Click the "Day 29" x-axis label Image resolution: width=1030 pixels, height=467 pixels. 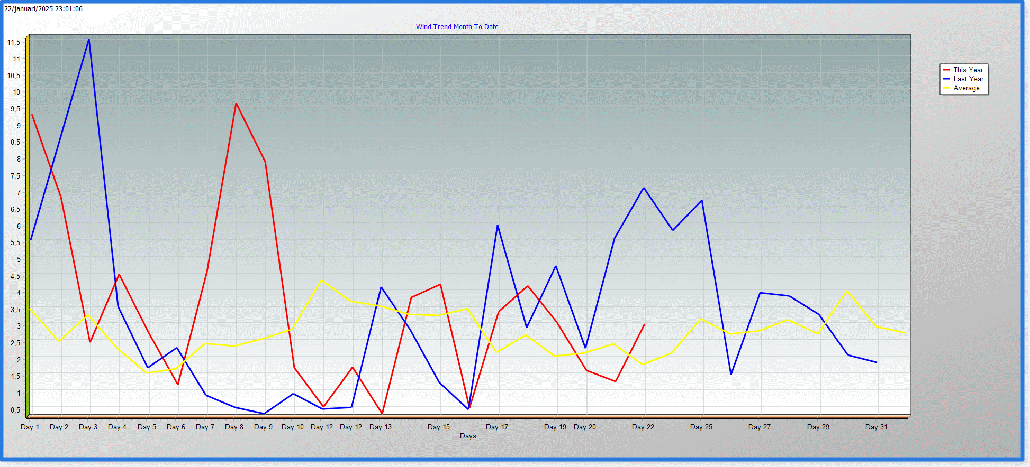[818, 427]
